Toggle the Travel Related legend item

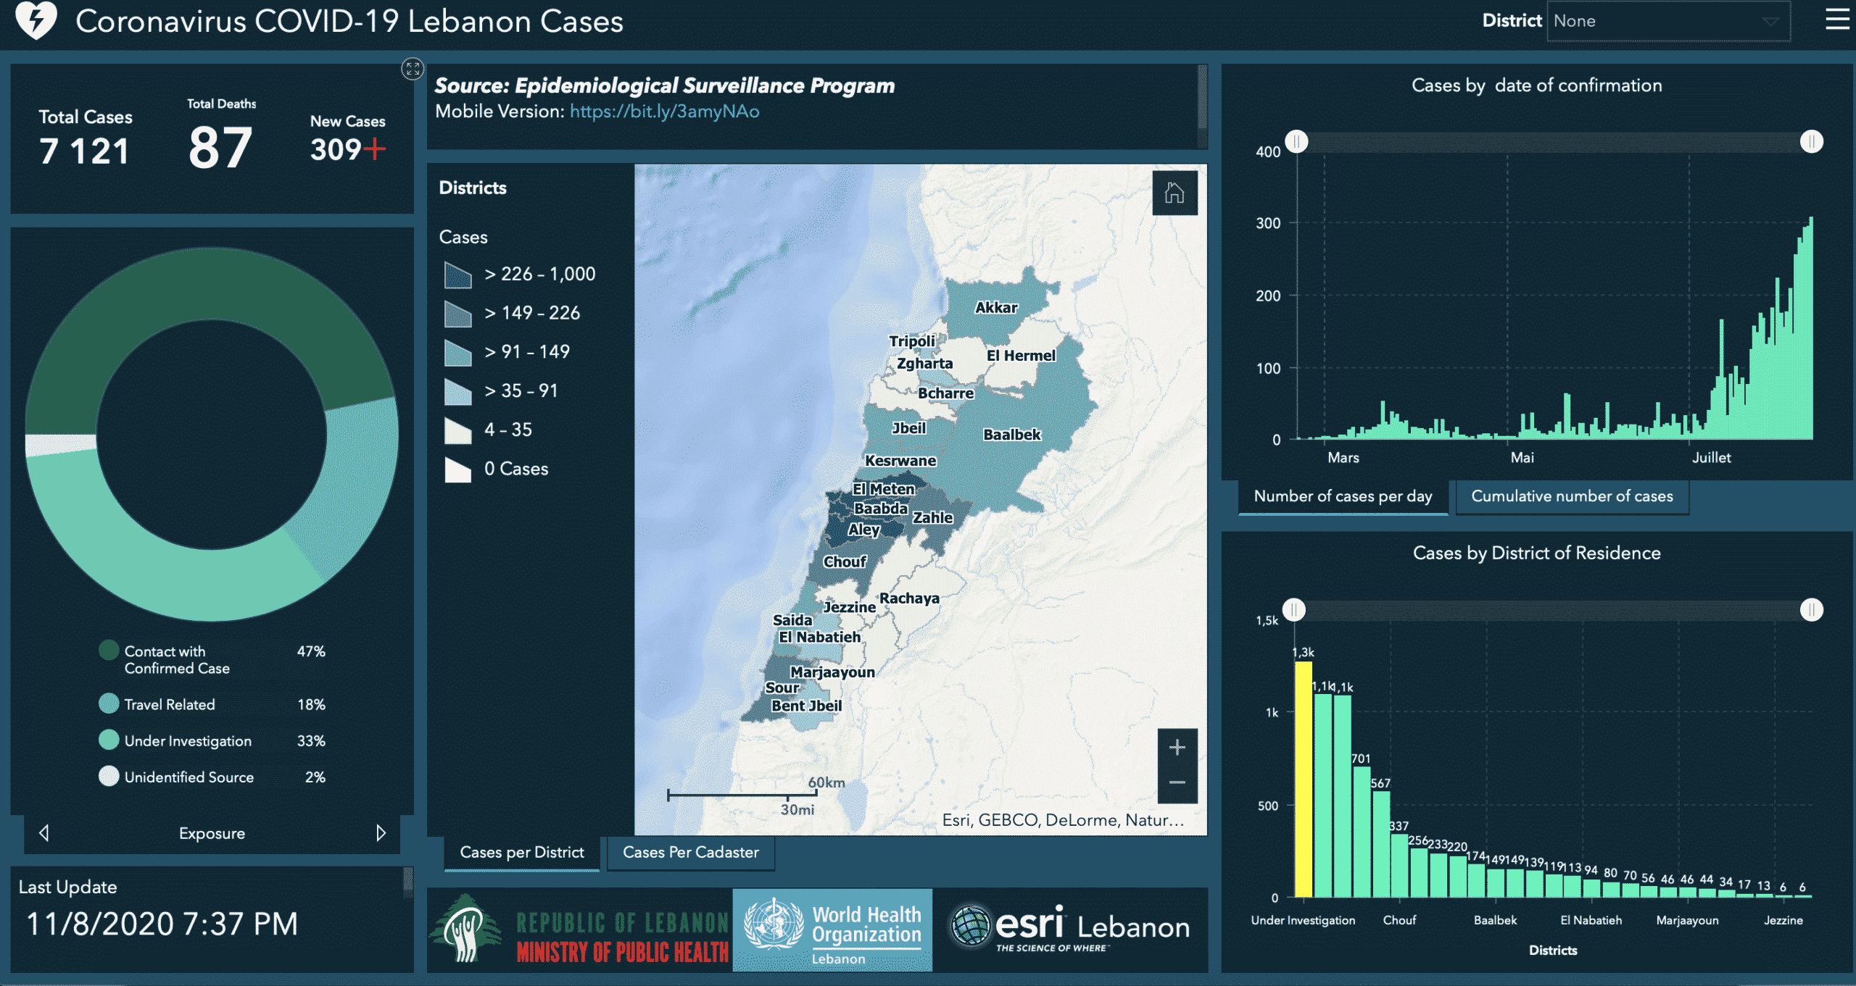click(169, 704)
